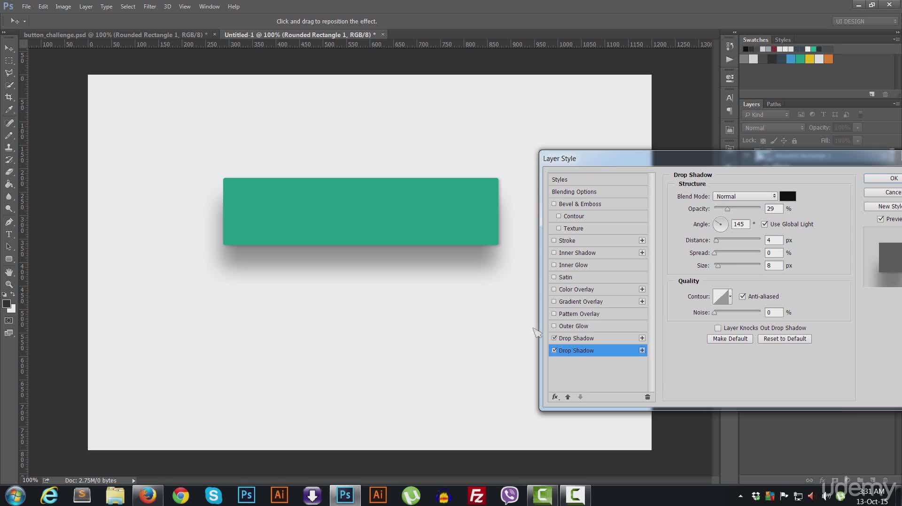The height and width of the screenshot is (506, 902).
Task: Select the Pen tool
Action: pos(9,222)
